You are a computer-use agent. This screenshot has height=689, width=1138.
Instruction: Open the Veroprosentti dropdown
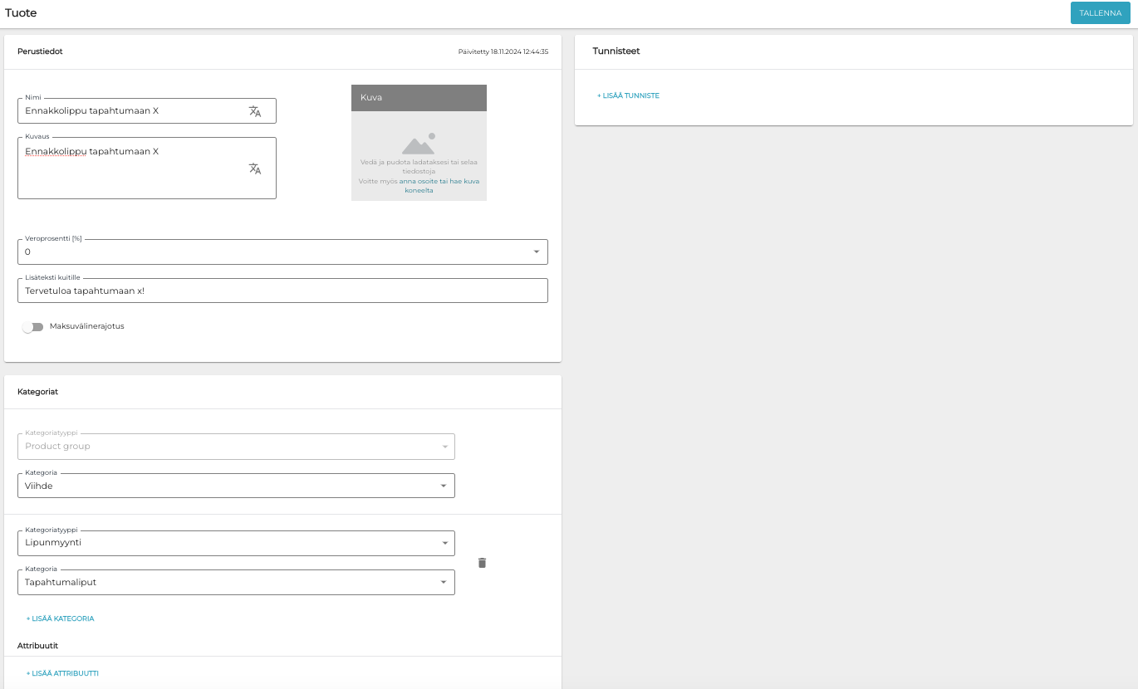pyautogui.click(x=536, y=252)
